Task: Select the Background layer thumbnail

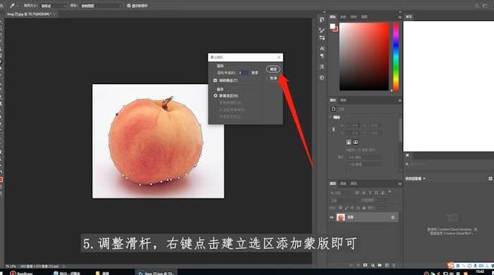Action: [x=341, y=217]
